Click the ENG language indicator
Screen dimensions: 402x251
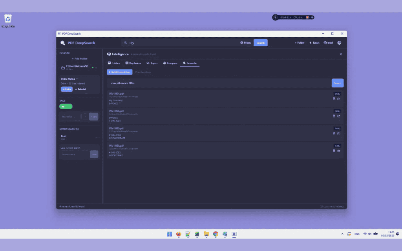point(357,234)
